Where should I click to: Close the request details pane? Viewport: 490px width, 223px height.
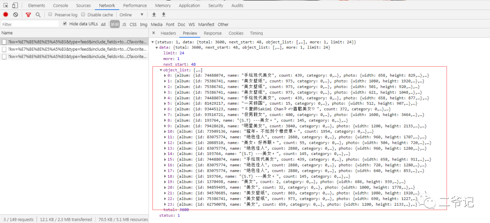coord(153,33)
